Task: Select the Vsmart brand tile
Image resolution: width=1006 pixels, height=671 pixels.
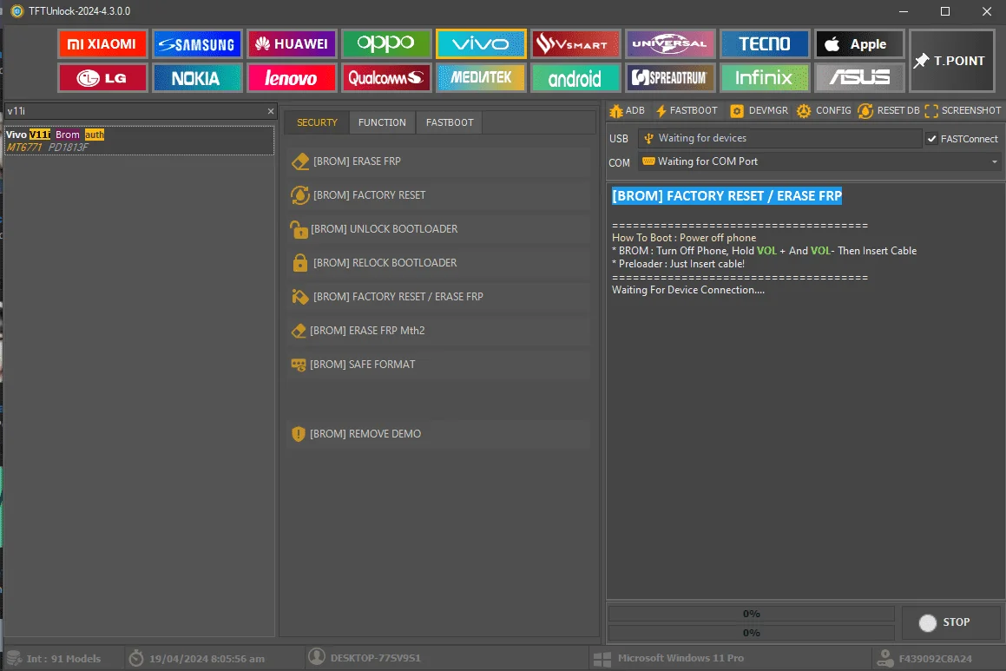Action: click(575, 43)
